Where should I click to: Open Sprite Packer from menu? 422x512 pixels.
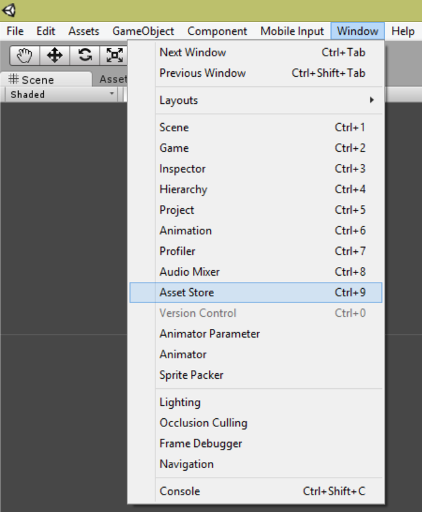(256, 375)
